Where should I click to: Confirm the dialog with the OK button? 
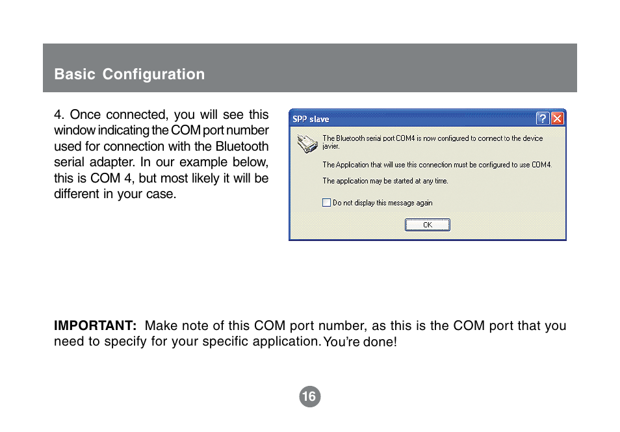(428, 225)
